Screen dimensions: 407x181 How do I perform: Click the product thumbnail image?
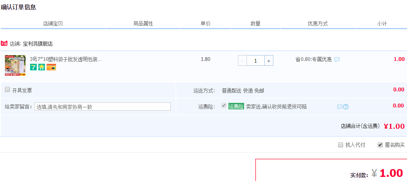pyautogui.click(x=15, y=65)
